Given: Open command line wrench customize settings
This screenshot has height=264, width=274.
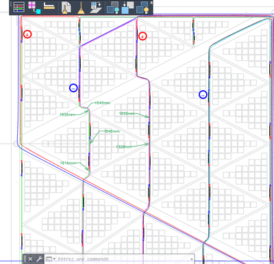Looking at the screenshot, I should (39, 259).
